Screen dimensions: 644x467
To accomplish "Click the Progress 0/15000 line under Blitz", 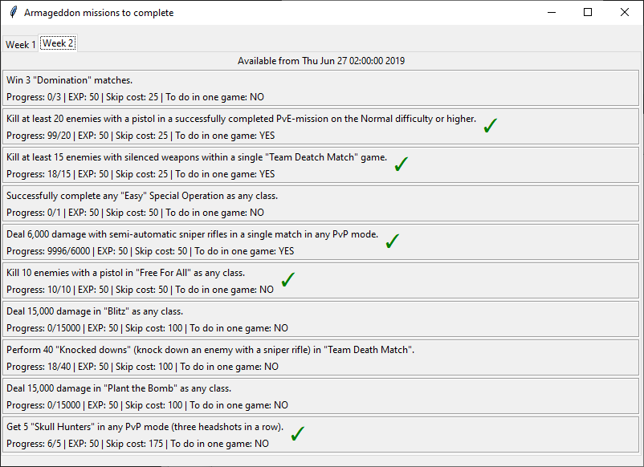I will click(148, 328).
